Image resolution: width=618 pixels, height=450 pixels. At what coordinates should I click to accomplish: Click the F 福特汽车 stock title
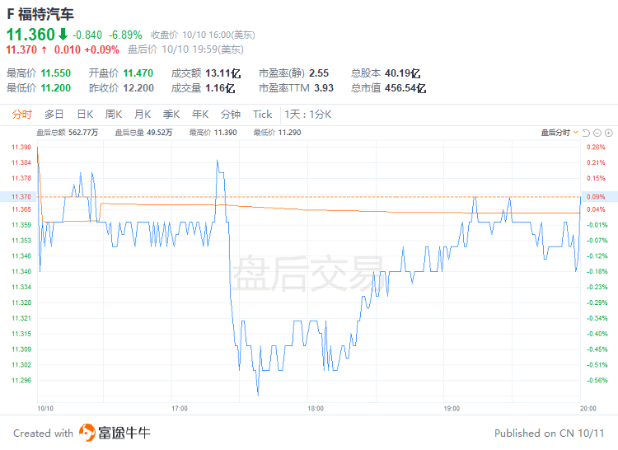point(40,15)
